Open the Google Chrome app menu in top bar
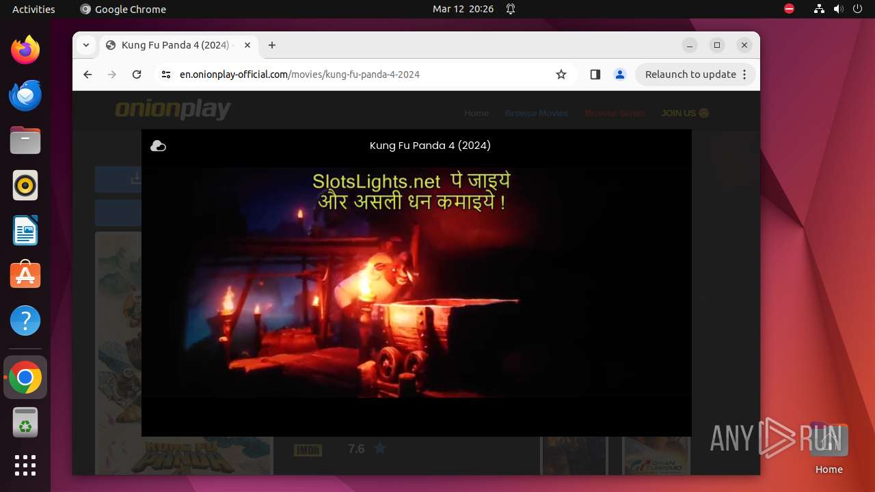The height and width of the screenshot is (492, 875). pyautogui.click(x=123, y=9)
